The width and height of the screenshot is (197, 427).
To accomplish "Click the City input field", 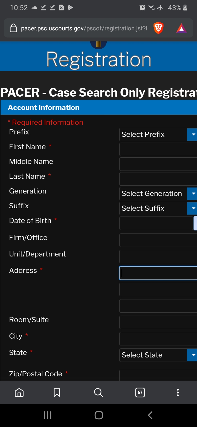I will 158,339.
